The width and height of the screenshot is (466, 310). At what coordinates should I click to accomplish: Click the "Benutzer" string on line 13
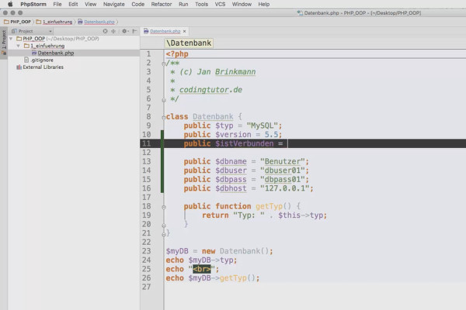point(283,161)
